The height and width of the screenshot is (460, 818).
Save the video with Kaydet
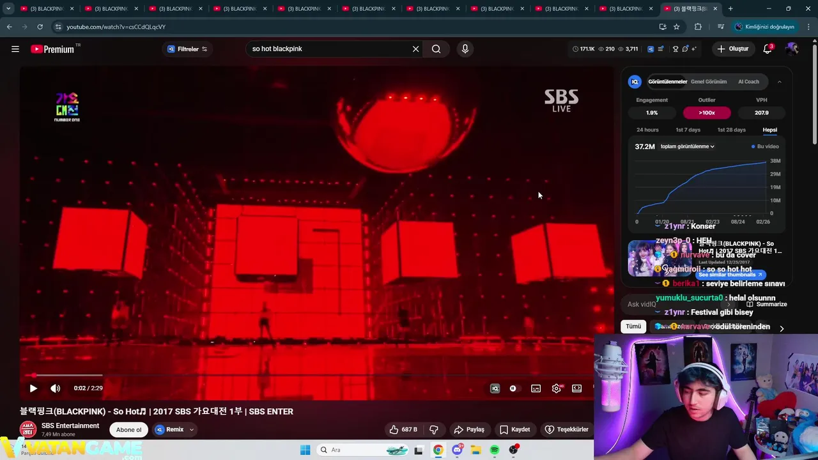(515, 429)
